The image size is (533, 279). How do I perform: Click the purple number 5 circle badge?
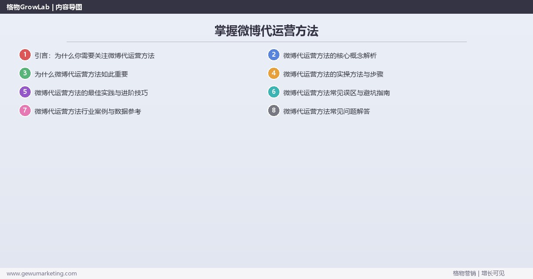coord(25,92)
